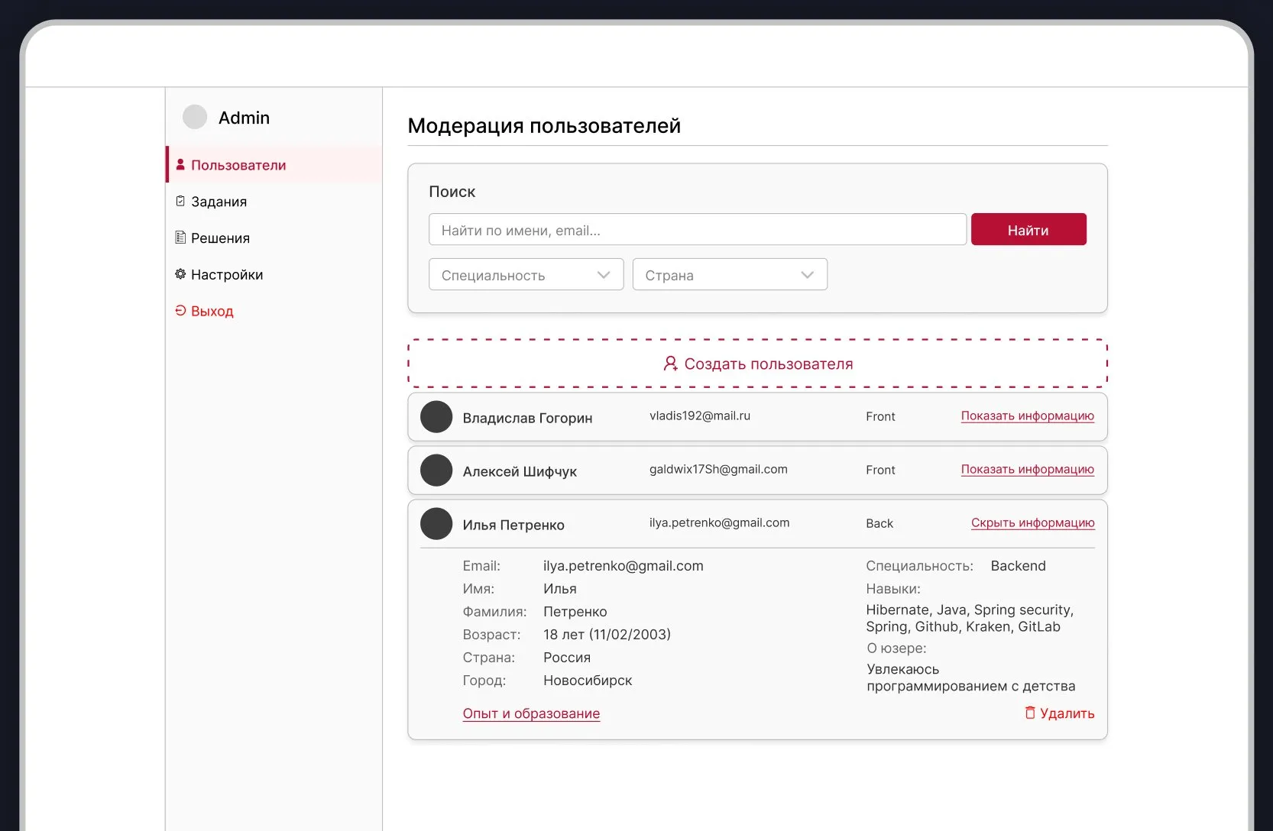Click the Поиск panel title
The image size is (1273, 831).
(452, 192)
